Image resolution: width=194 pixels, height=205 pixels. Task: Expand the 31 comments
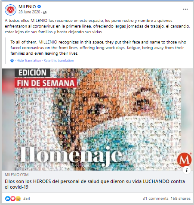tap(155, 199)
